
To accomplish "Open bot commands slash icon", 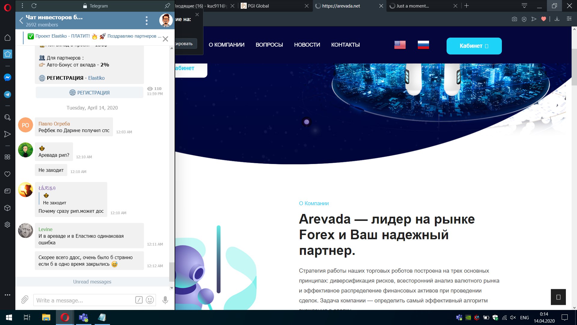I will pos(139,300).
